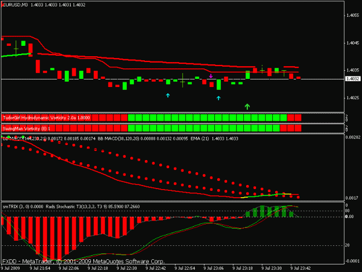
Task: Click the 1.4025 price axis label
Action: (x=353, y=98)
